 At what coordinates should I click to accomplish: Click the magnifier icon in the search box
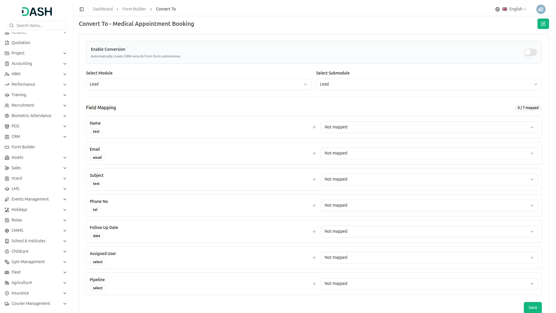(x=12, y=26)
